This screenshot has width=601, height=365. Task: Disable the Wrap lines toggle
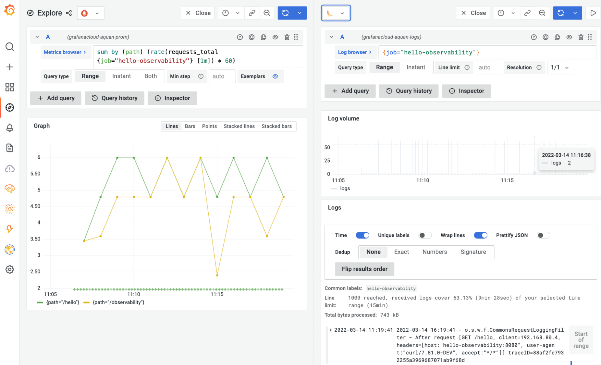[480, 235]
